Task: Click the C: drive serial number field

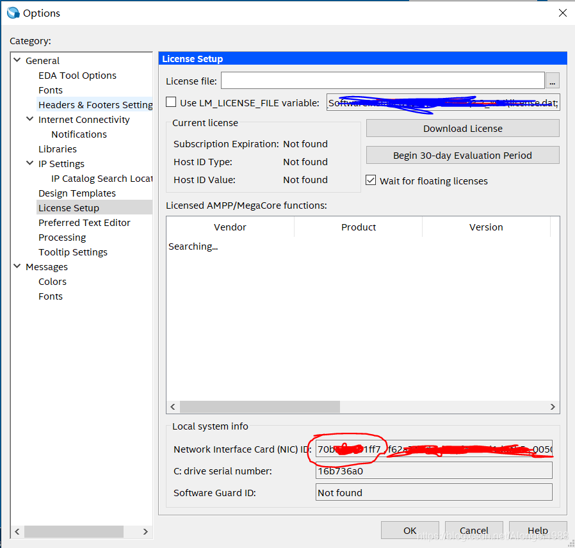Action: [434, 471]
